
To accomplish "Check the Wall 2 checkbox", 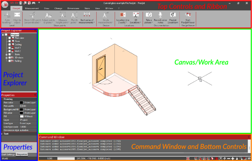I will coord(10,51).
